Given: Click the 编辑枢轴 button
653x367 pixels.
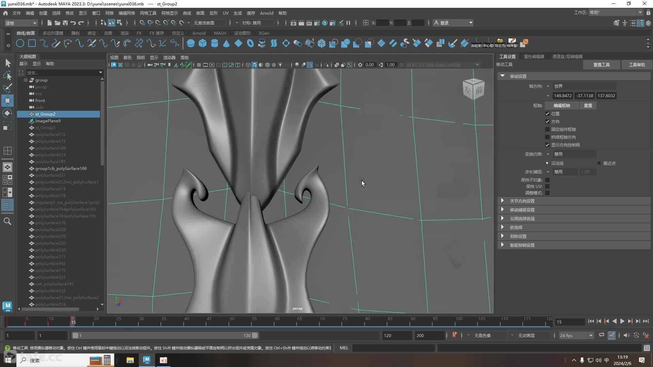Looking at the screenshot, I should pyautogui.click(x=562, y=106).
